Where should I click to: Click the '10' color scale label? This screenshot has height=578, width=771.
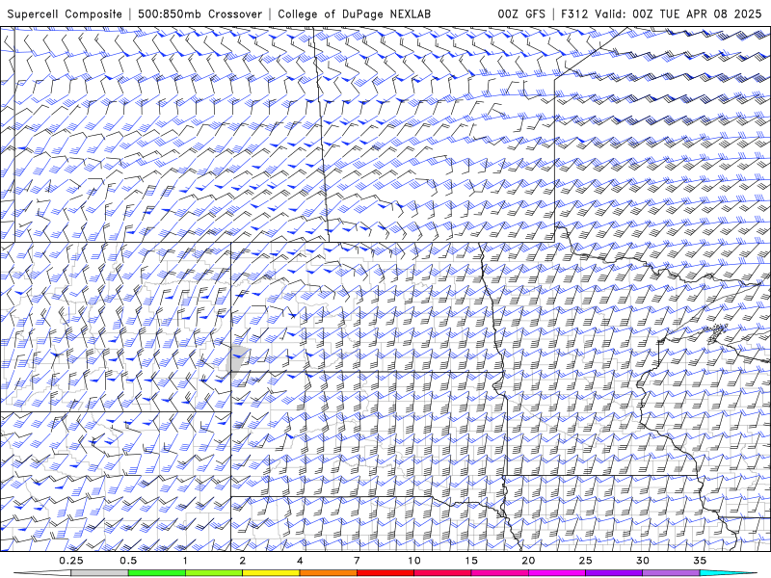coord(414,561)
